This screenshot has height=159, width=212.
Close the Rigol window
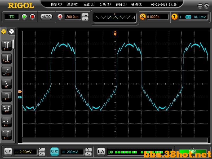207,6
